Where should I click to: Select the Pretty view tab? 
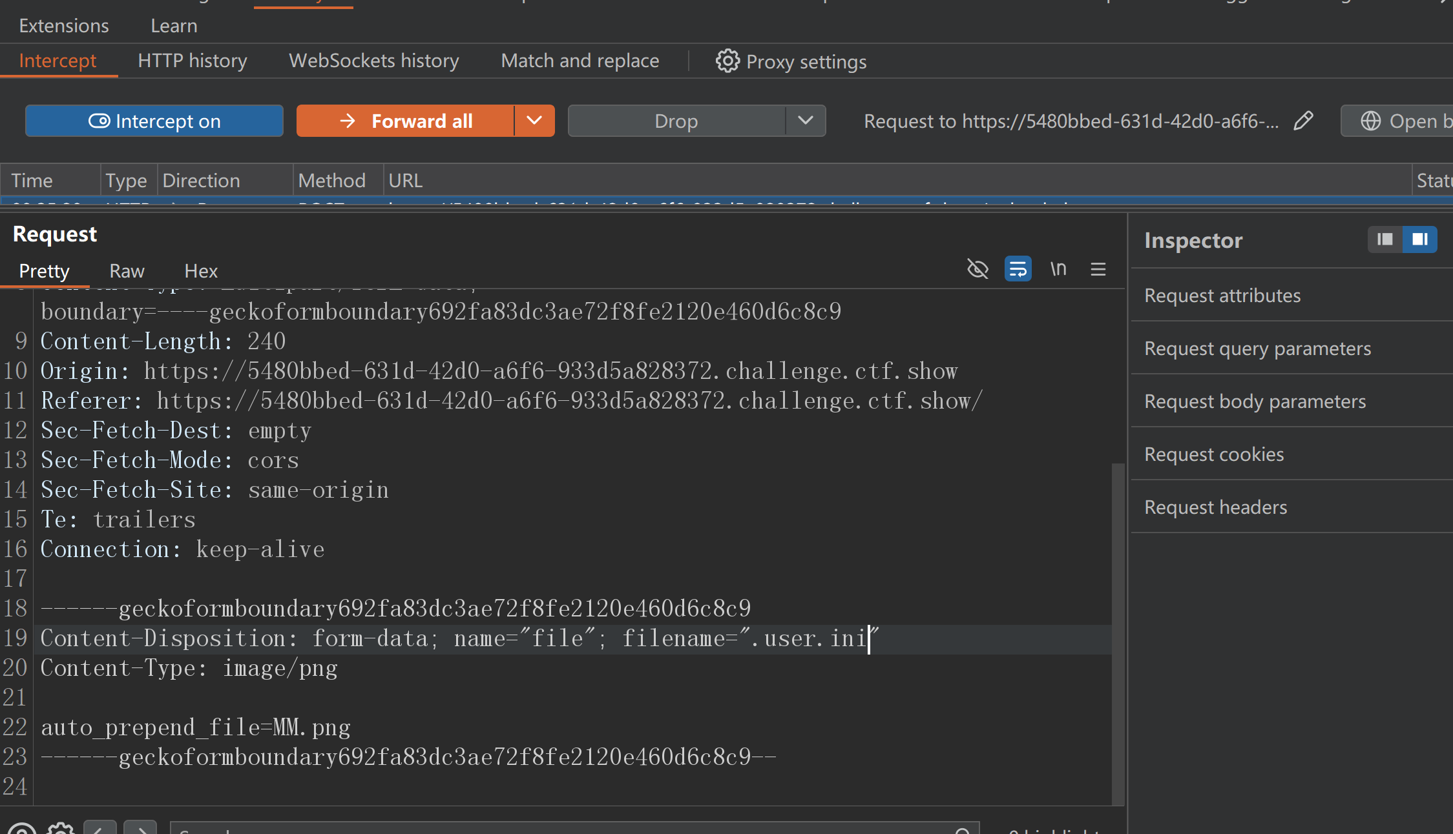[44, 271]
